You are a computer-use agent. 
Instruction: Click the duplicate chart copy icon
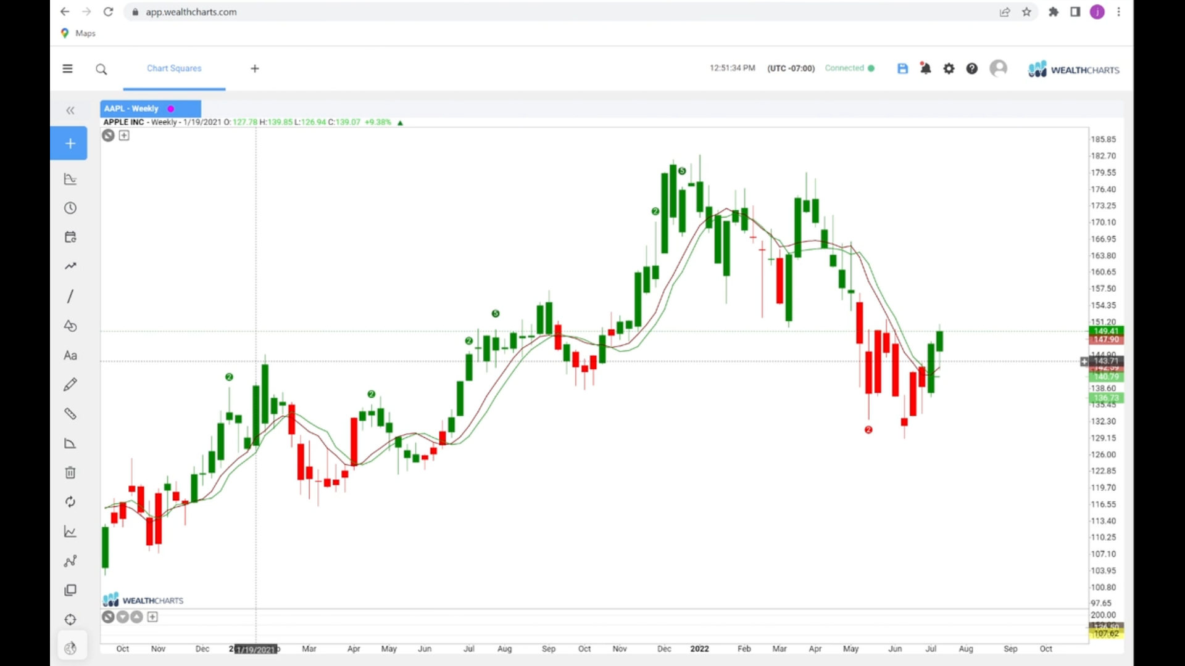click(70, 590)
